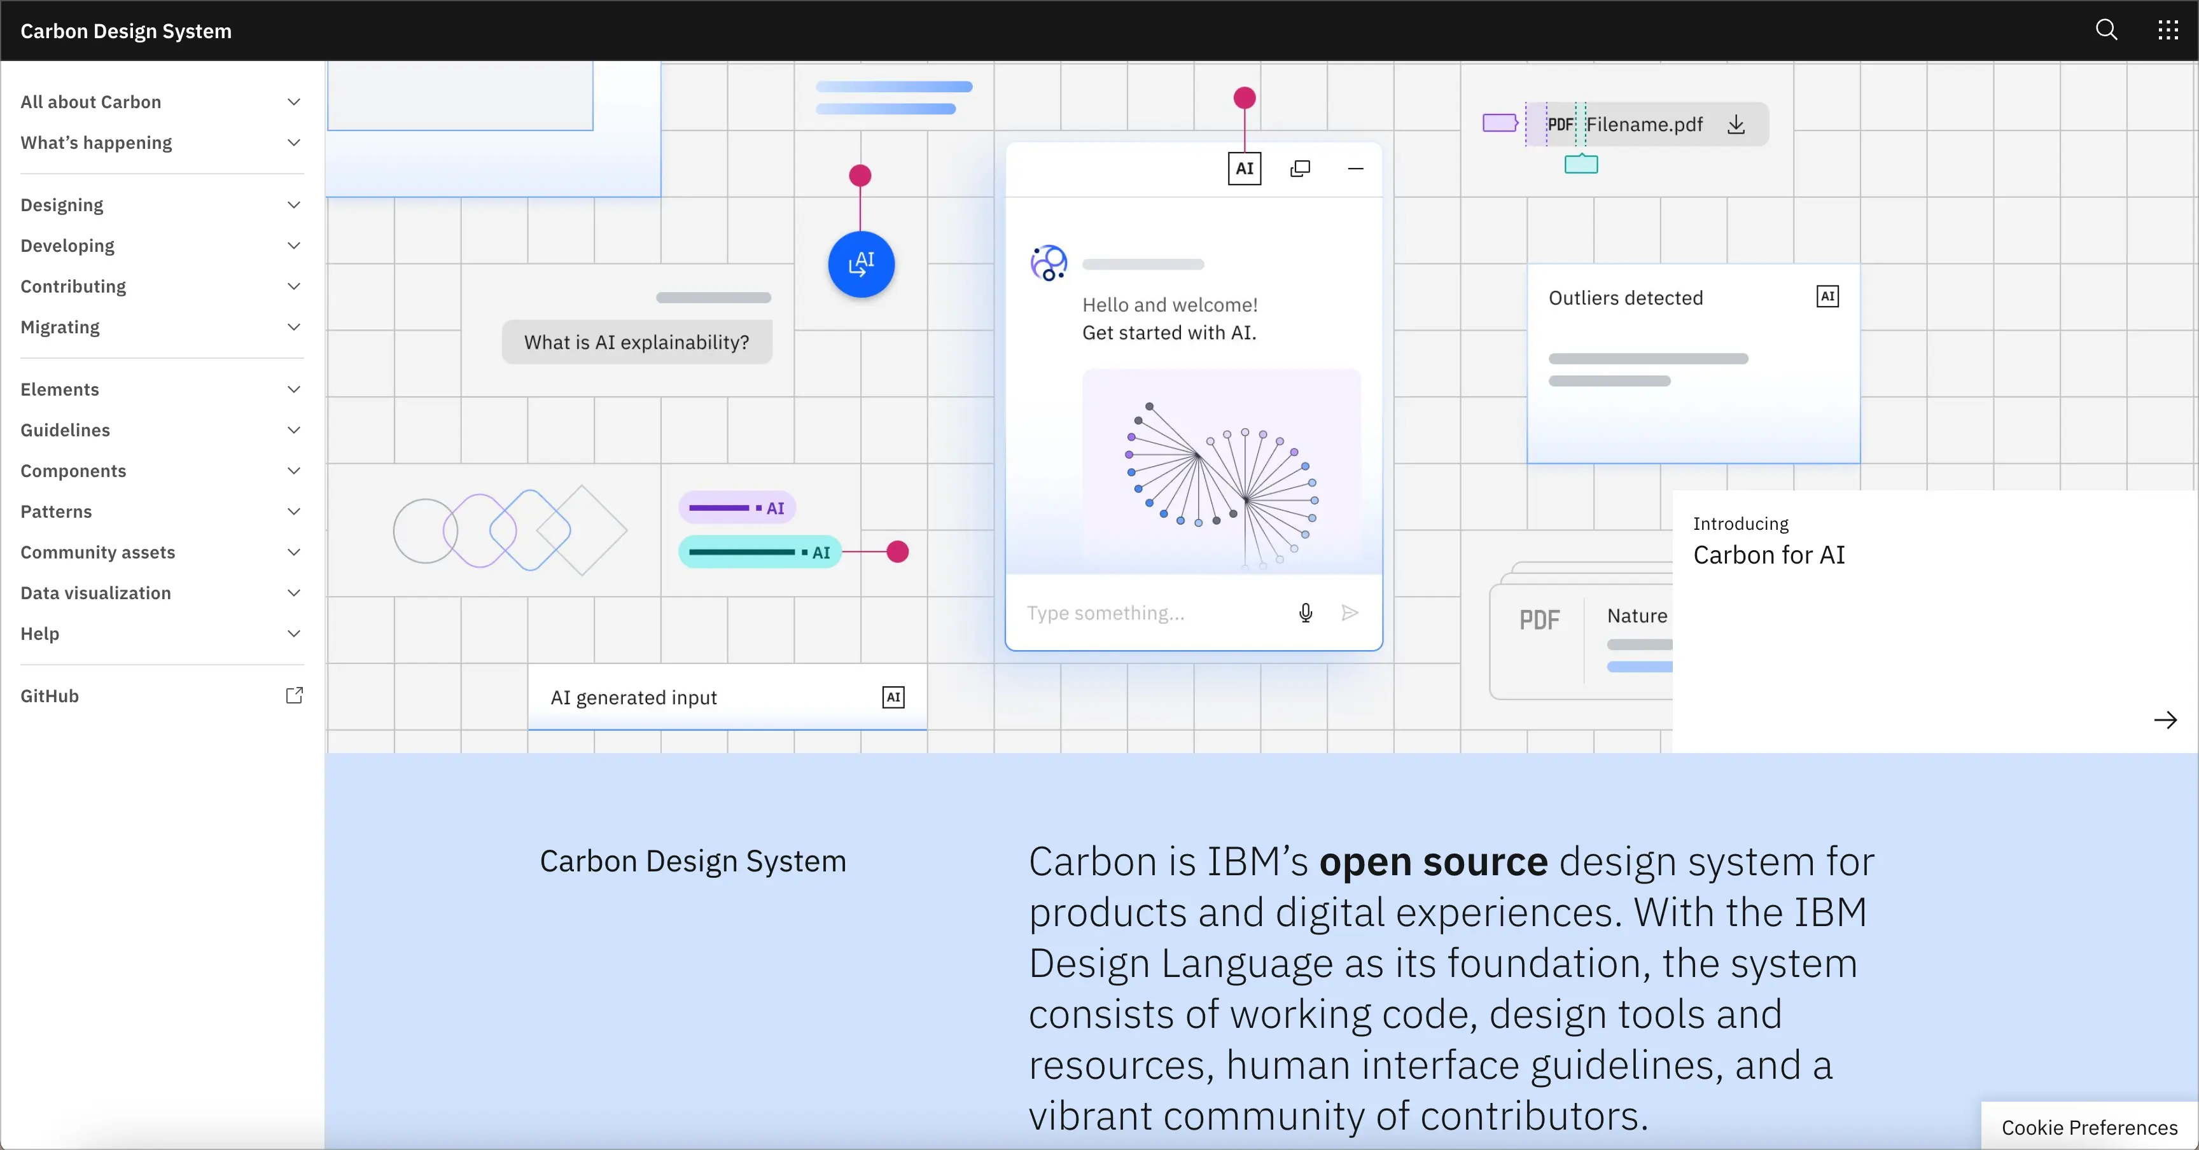Click the download icon beside Filename.pdf
2199x1150 pixels.
coord(1736,125)
